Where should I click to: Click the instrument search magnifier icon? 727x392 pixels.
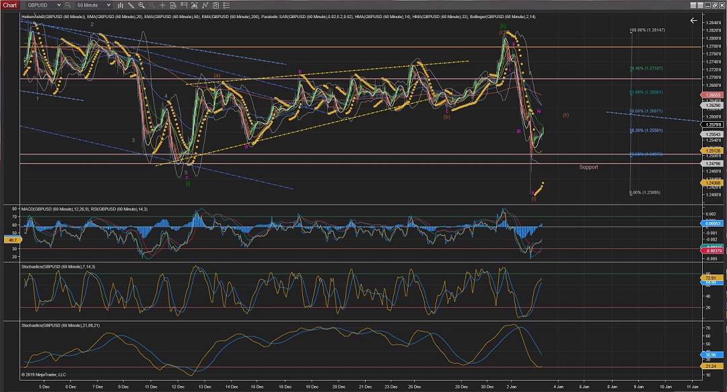pyautogui.click(x=69, y=5)
